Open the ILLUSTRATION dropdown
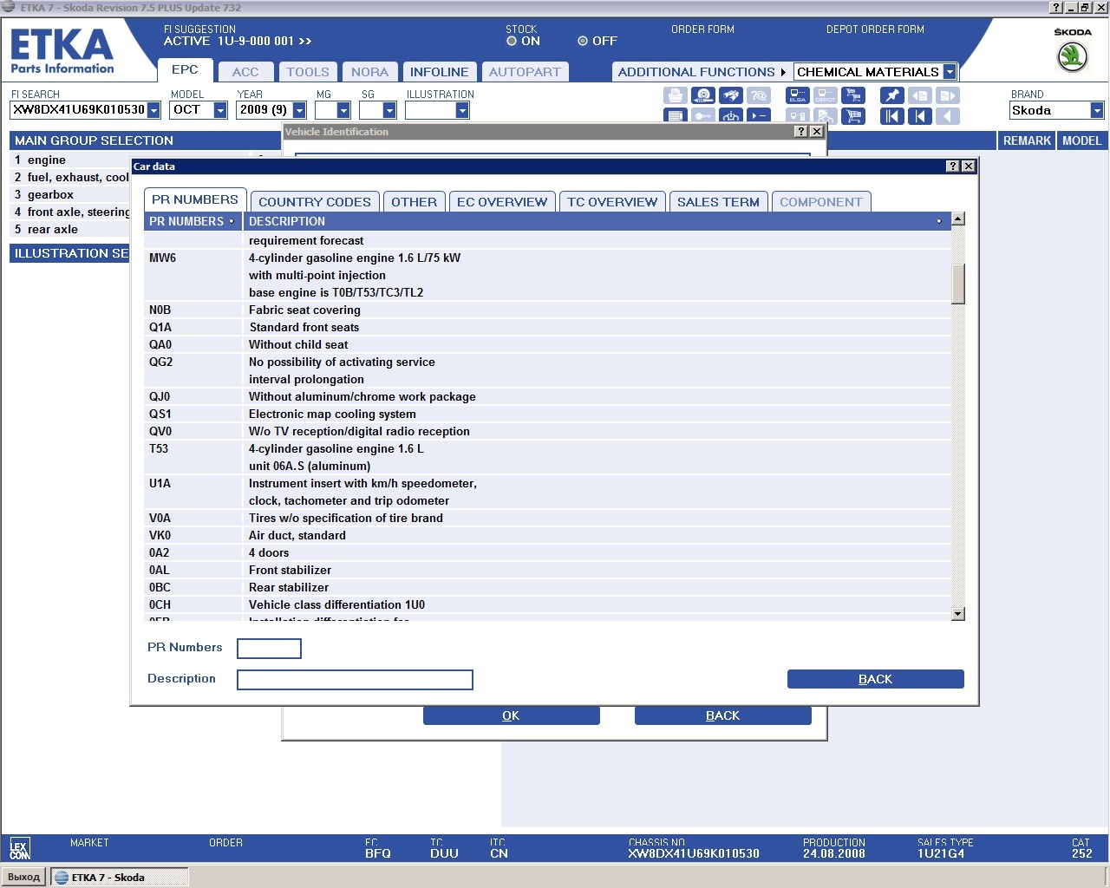 [x=462, y=110]
